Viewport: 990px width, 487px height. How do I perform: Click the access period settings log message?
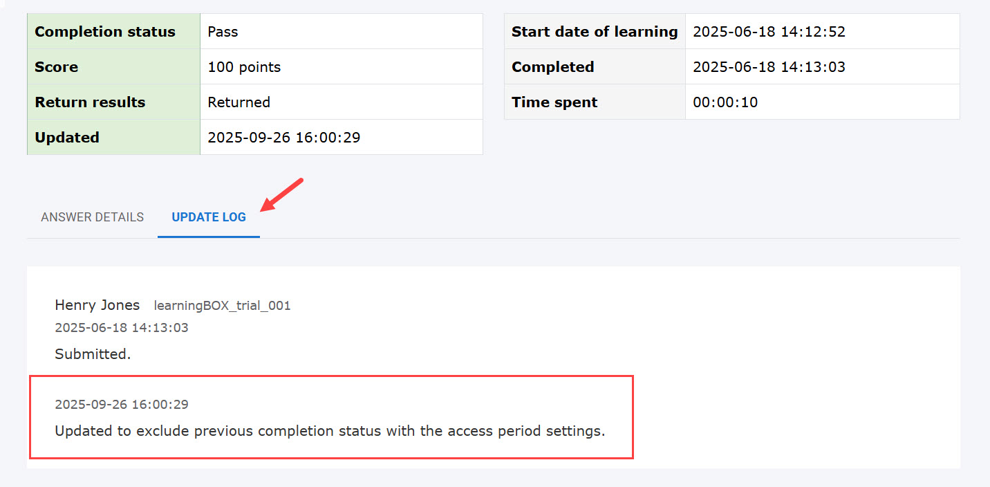pos(330,431)
